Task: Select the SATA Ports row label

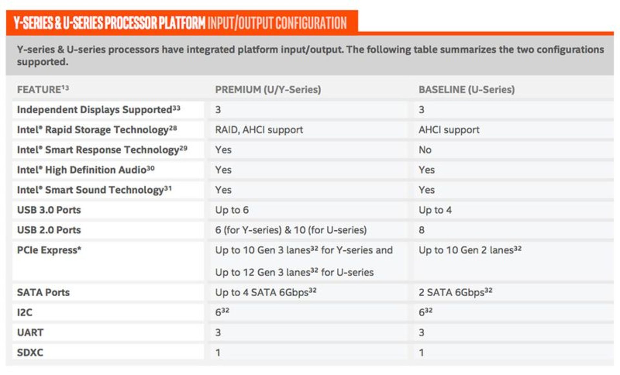Action: pyautogui.click(x=43, y=292)
